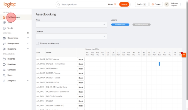Open Meetings in the sidebar
The height and width of the screenshot is (110, 188).
[11, 64]
